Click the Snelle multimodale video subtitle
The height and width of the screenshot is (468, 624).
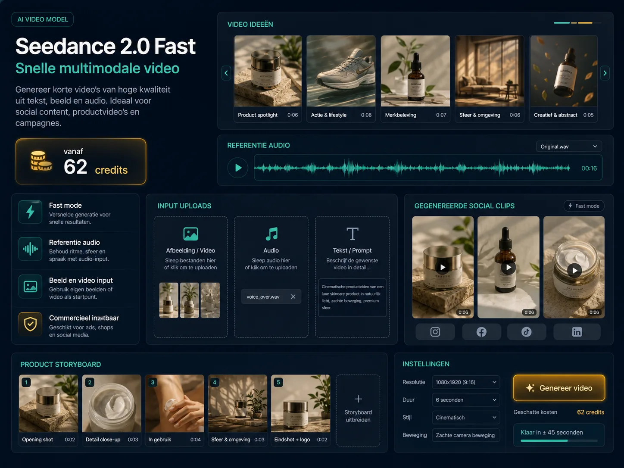tap(97, 68)
